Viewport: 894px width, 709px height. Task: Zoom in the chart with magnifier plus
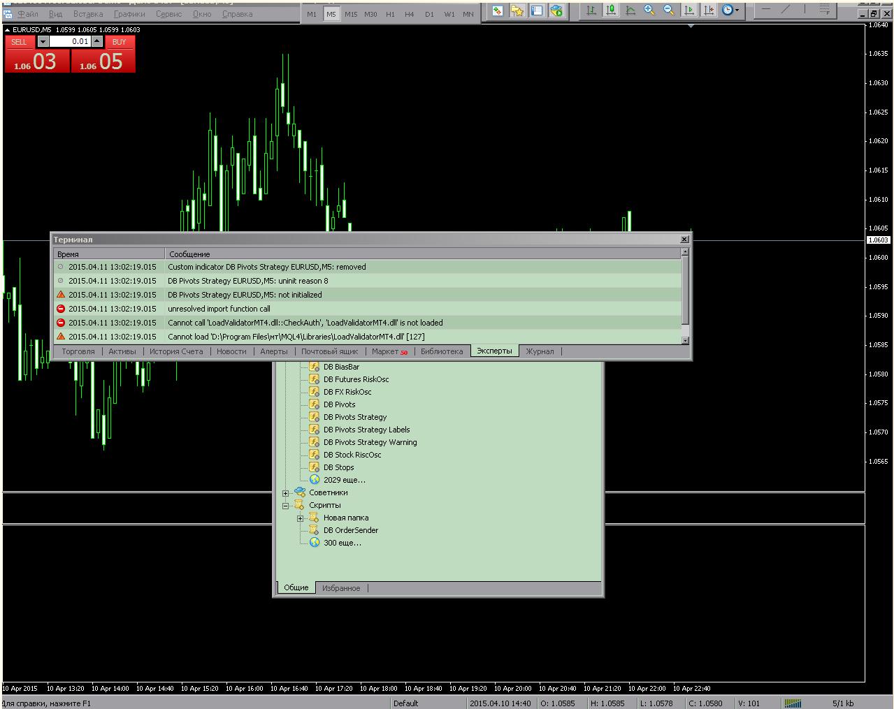[650, 10]
